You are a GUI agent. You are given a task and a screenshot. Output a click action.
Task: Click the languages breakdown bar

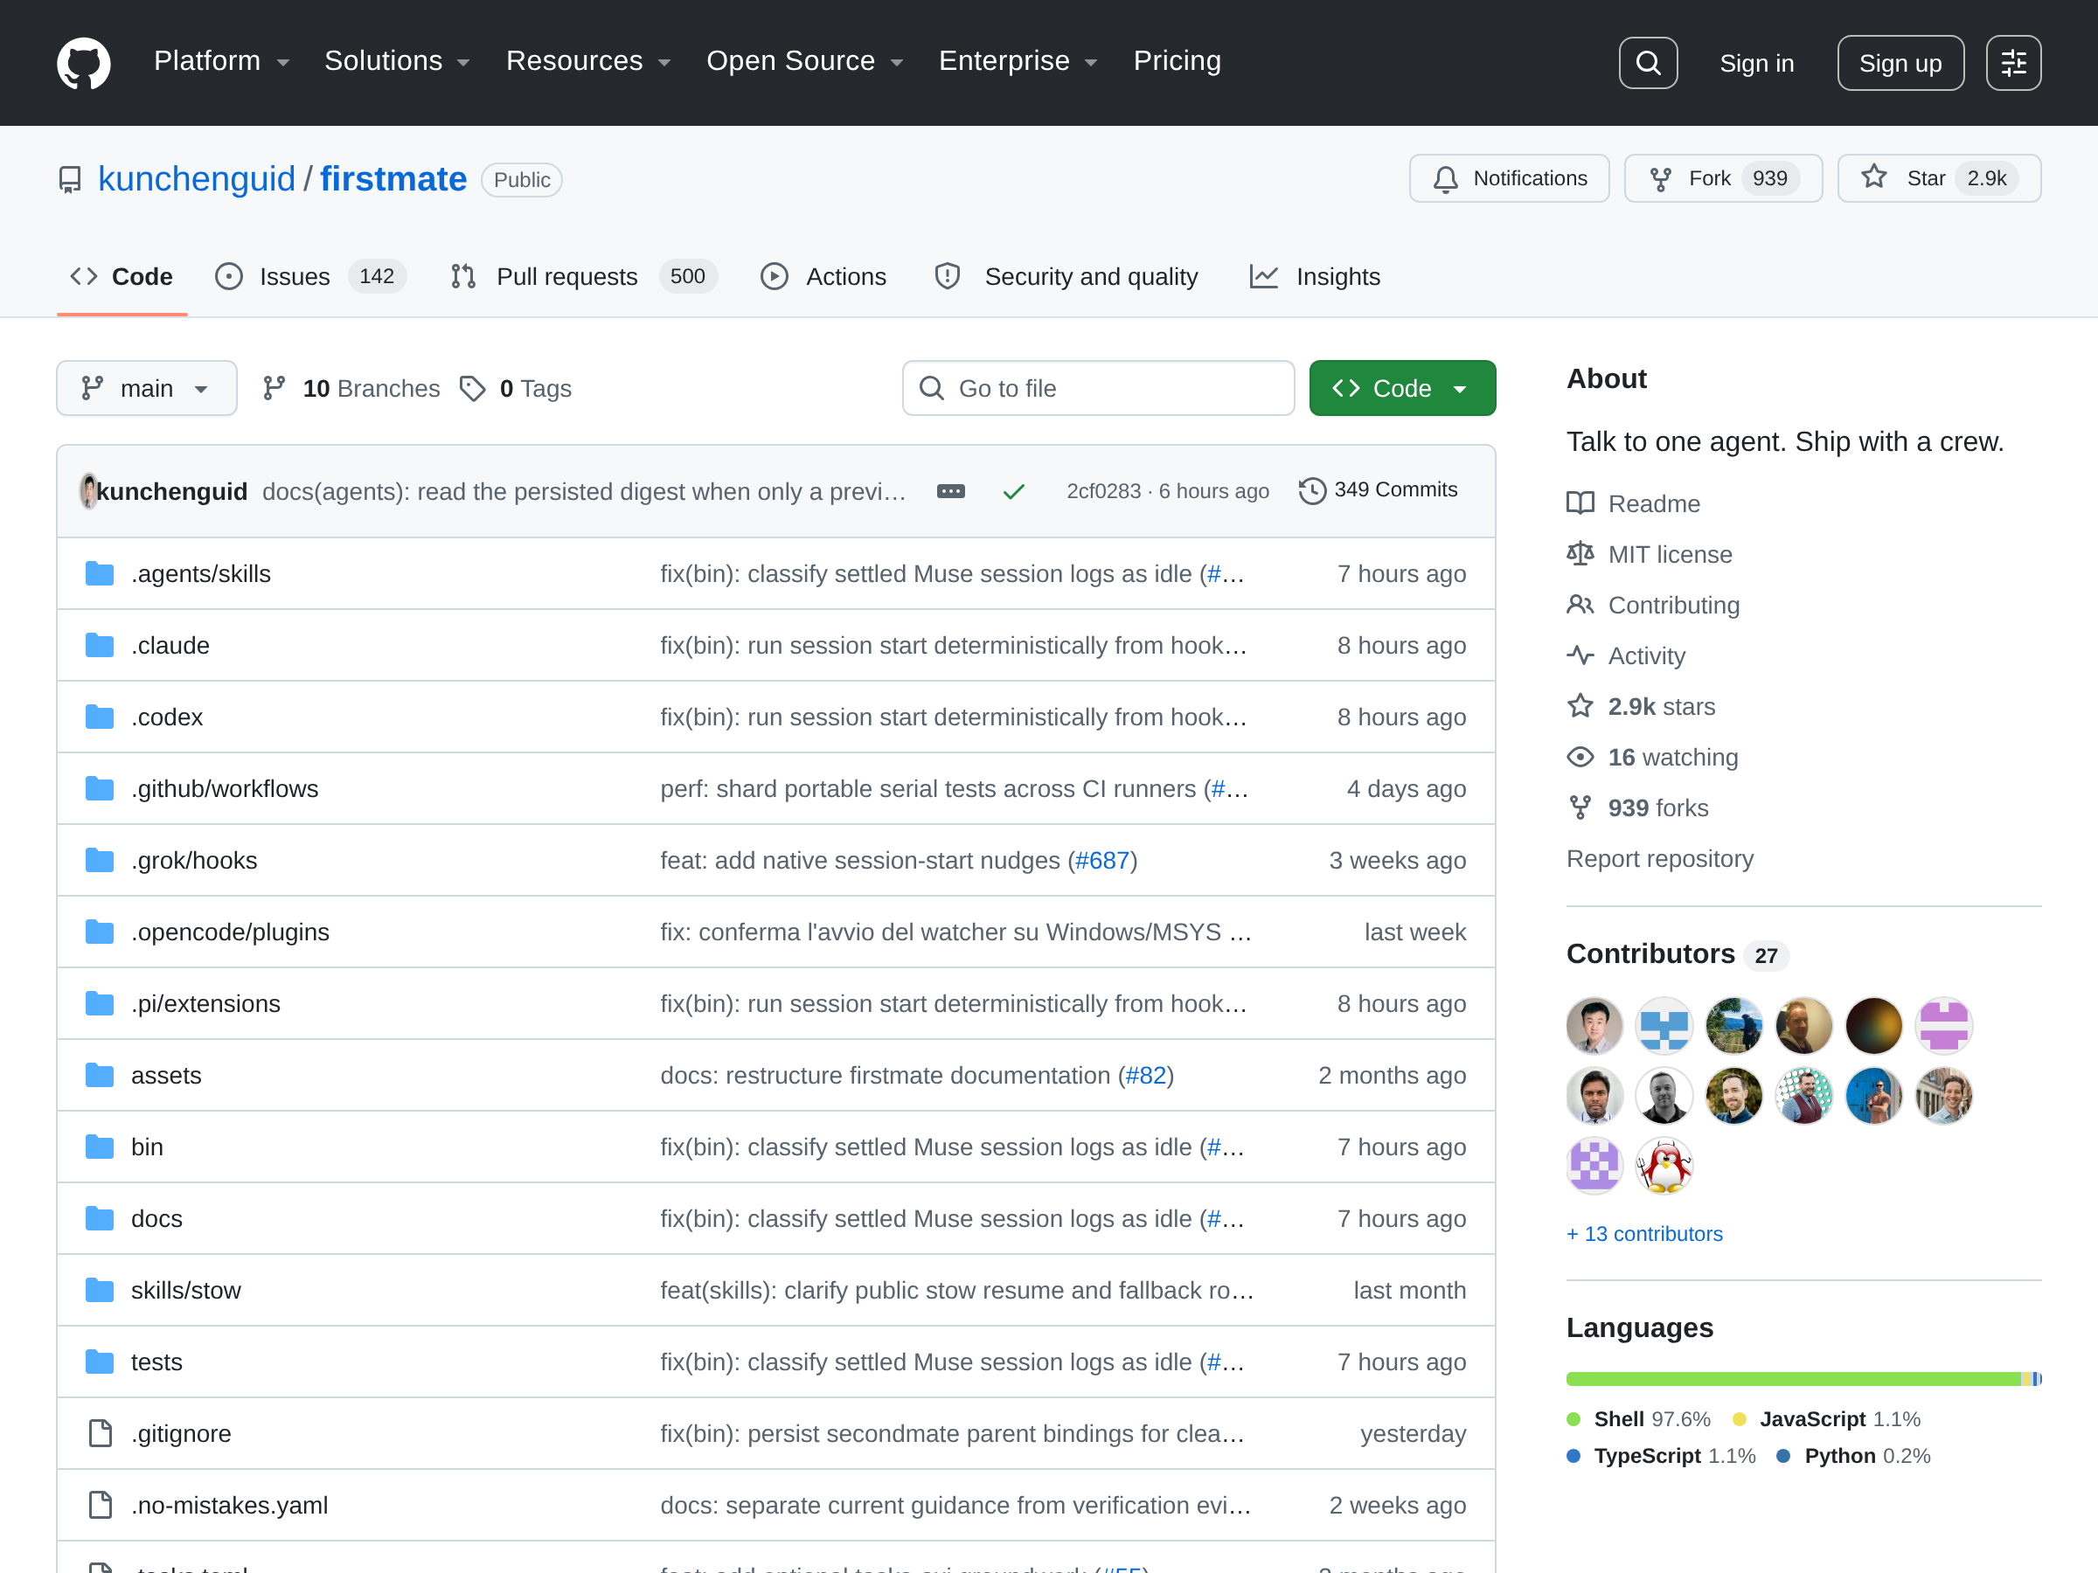(x=1803, y=1379)
